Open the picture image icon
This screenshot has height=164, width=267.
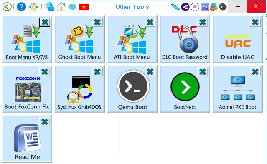point(205,7)
